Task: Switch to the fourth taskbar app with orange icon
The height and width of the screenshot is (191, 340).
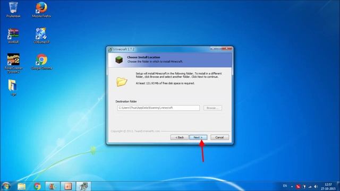Action: [x=53, y=186]
